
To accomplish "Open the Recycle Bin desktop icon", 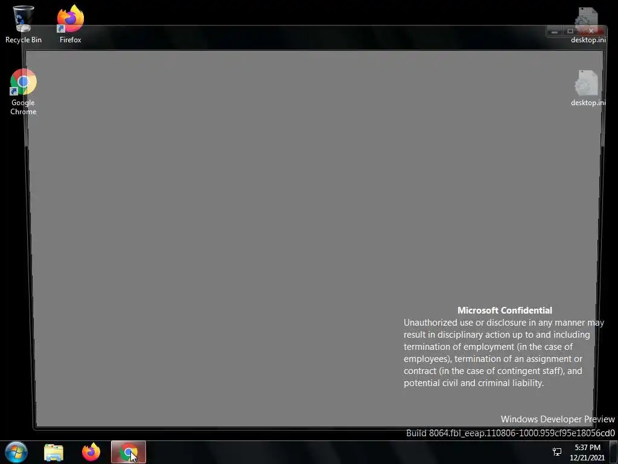I will (x=24, y=24).
